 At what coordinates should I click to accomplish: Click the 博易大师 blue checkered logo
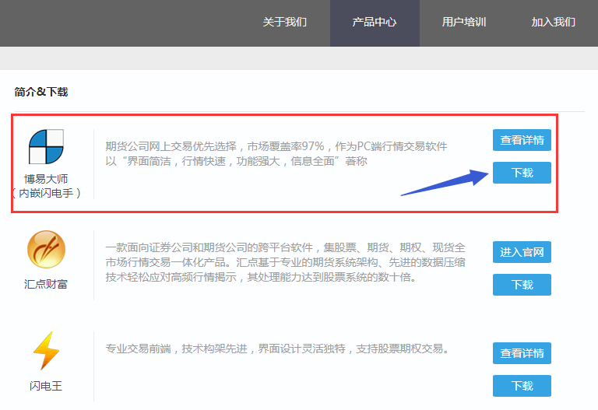coord(46,148)
